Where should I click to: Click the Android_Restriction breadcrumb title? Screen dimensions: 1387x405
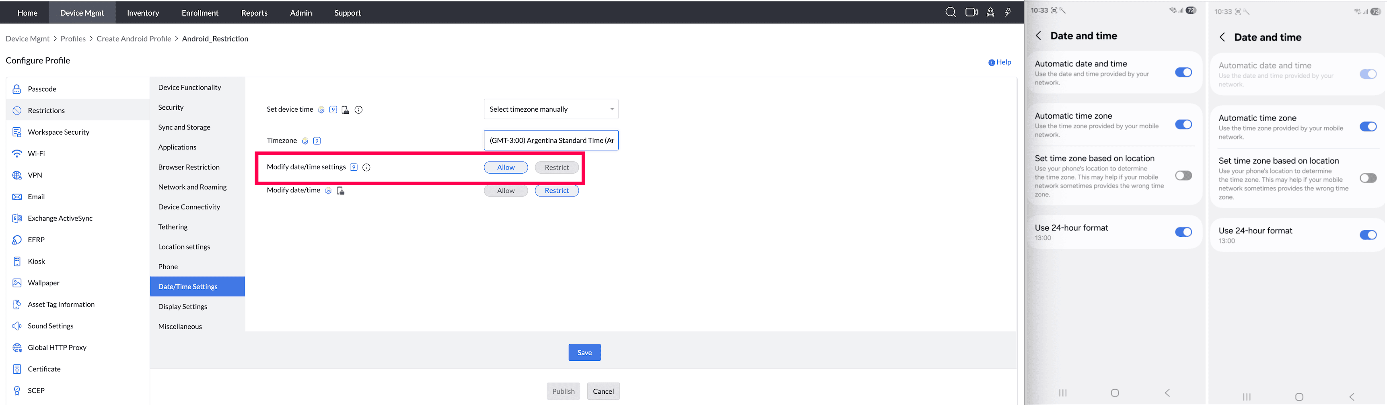pos(215,38)
